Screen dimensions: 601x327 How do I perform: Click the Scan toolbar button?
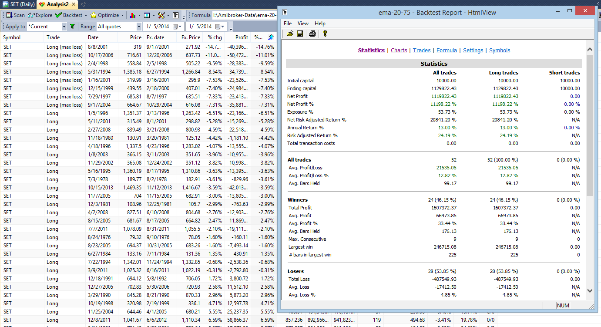tap(16, 15)
